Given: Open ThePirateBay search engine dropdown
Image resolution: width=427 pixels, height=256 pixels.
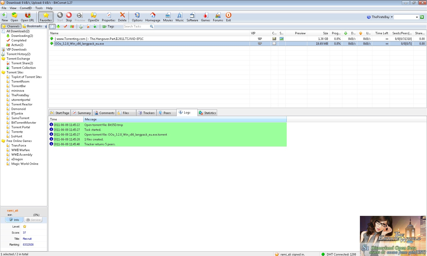Looking at the screenshot, I should pyautogui.click(x=380, y=17).
